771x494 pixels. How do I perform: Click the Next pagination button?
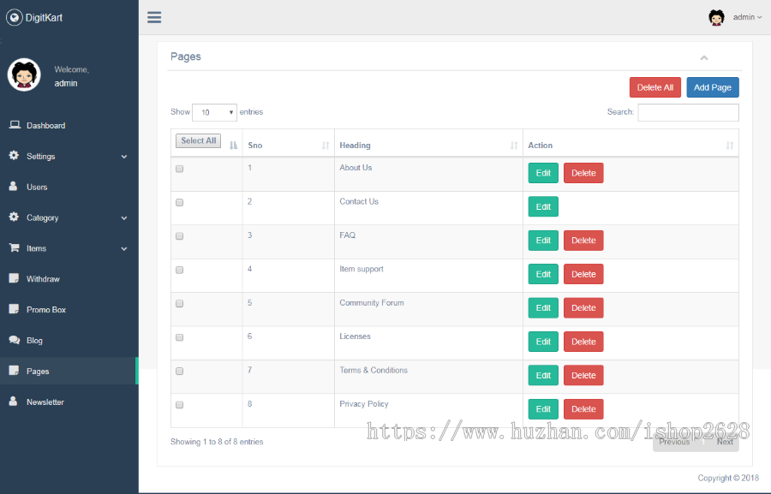(725, 442)
